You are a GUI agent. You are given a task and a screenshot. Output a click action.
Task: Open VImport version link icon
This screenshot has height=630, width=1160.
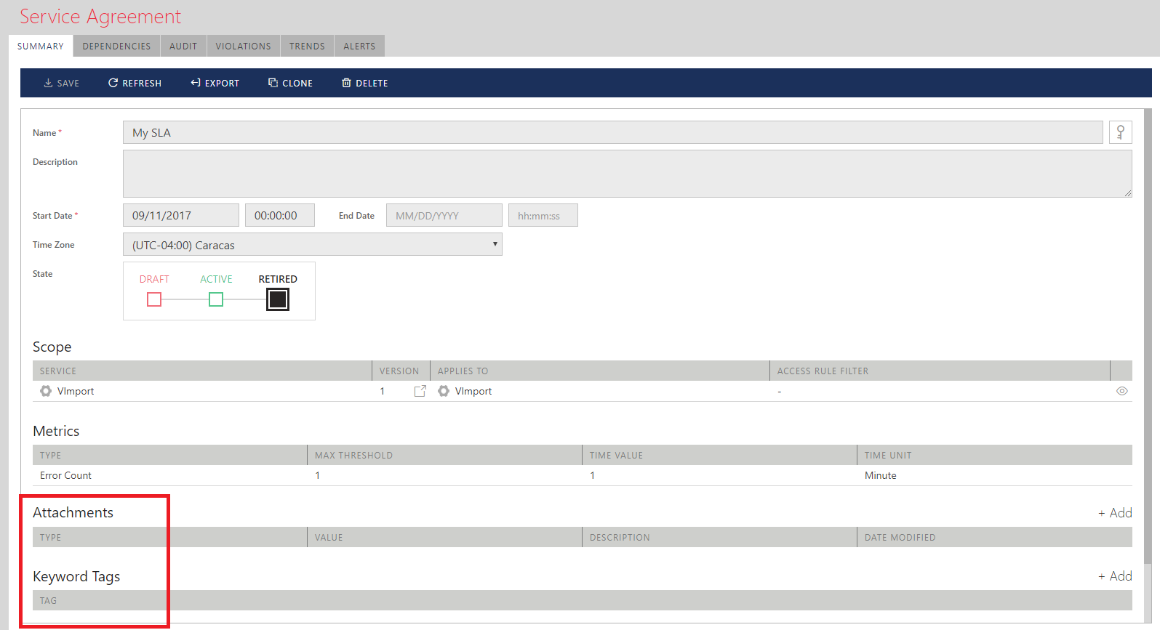420,391
